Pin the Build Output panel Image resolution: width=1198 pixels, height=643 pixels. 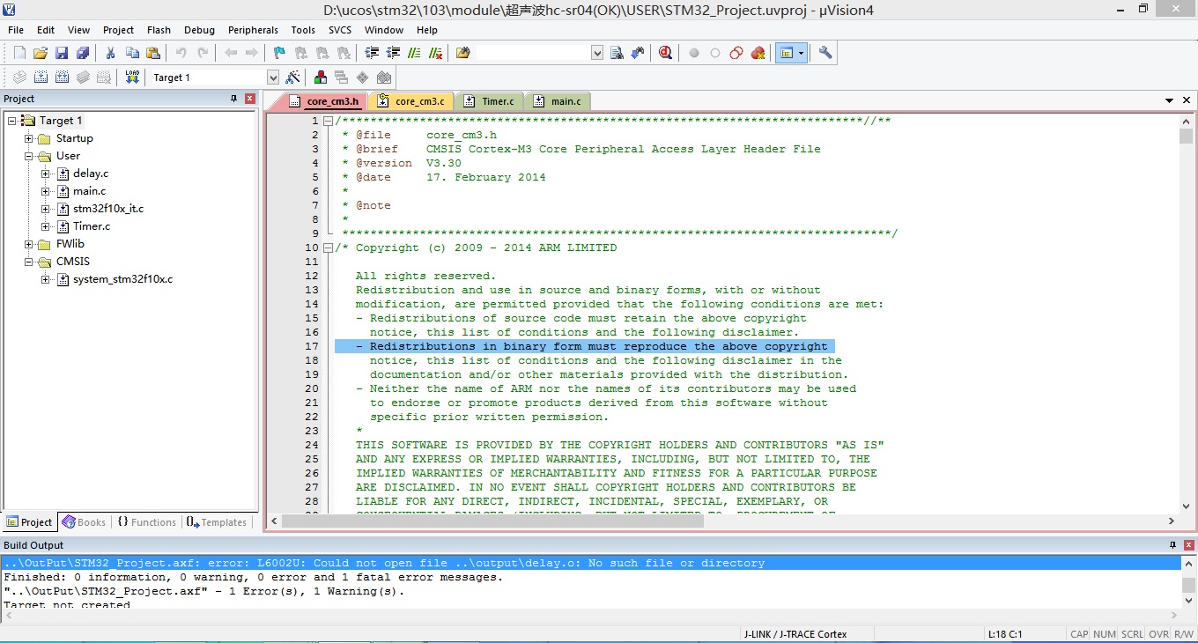click(1172, 545)
